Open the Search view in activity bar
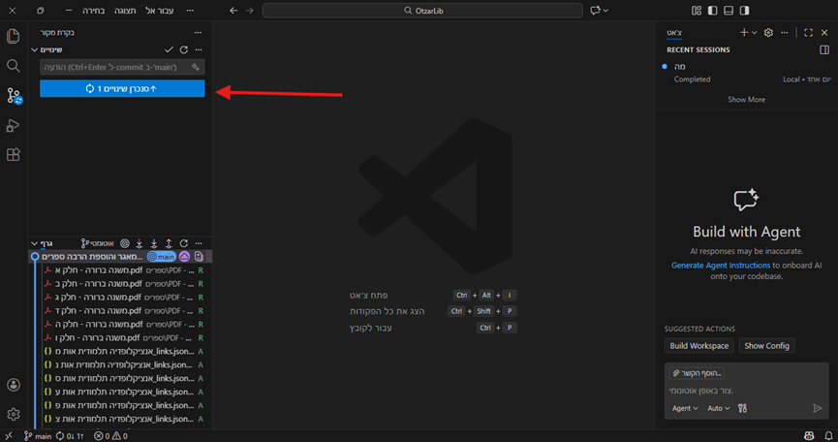Image resolution: width=838 pixels, height=442 pixels. pos(14,66)
